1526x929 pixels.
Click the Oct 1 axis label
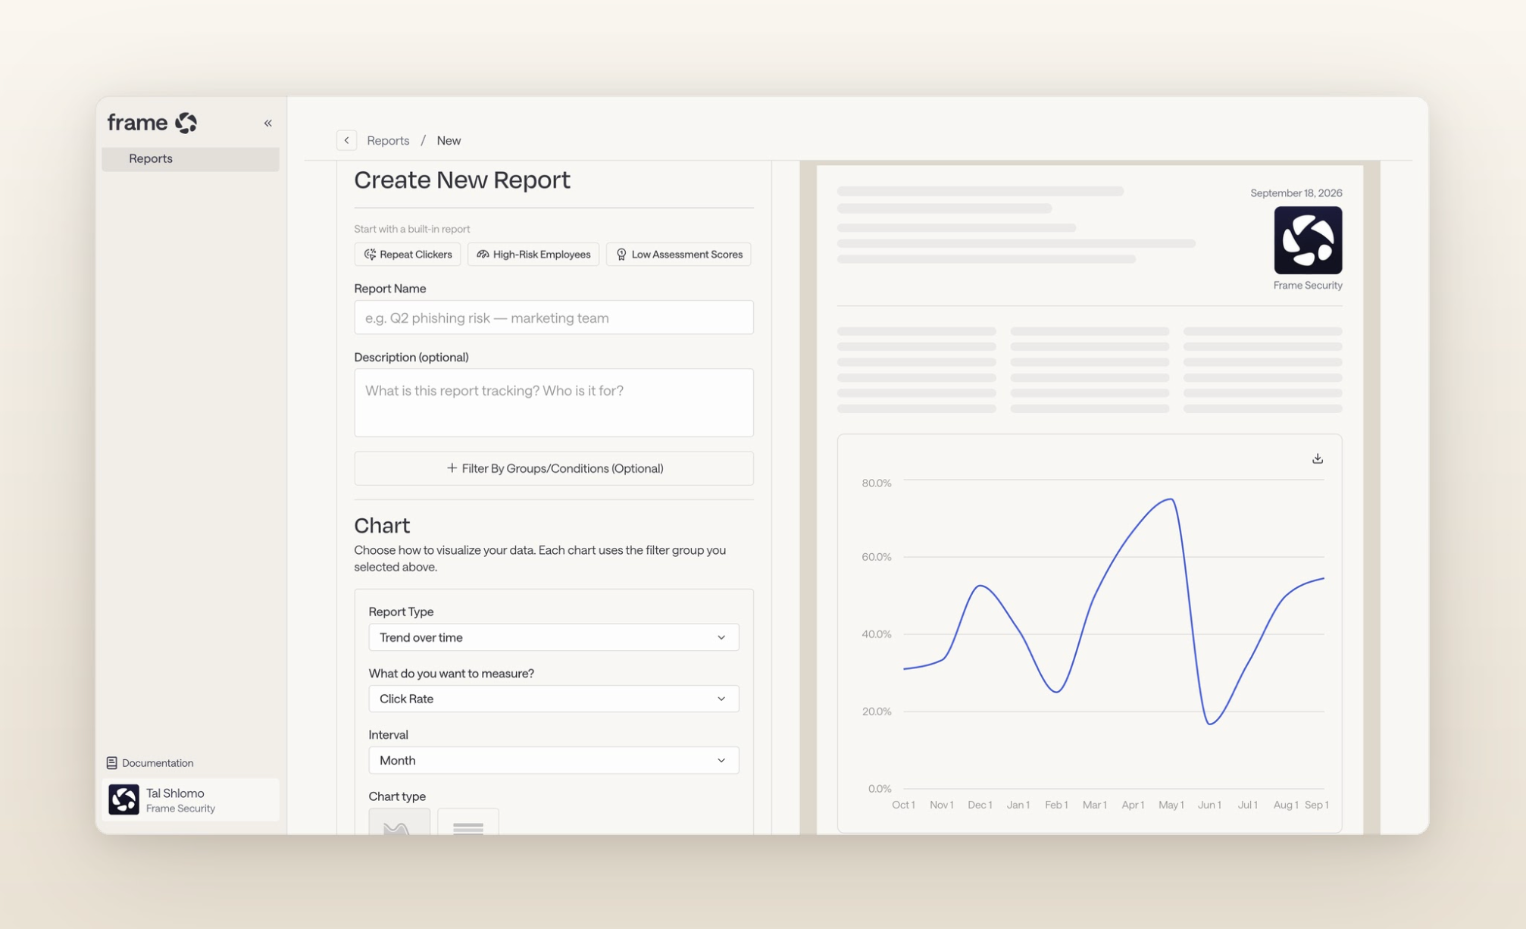903,805
